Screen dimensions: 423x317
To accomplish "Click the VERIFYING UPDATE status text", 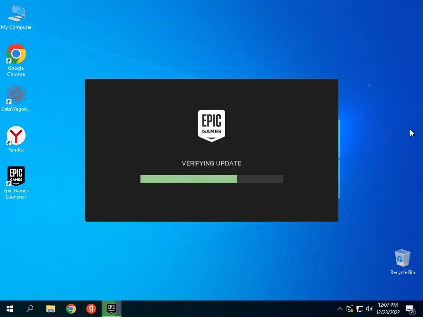I will click(x=211, y=163).
